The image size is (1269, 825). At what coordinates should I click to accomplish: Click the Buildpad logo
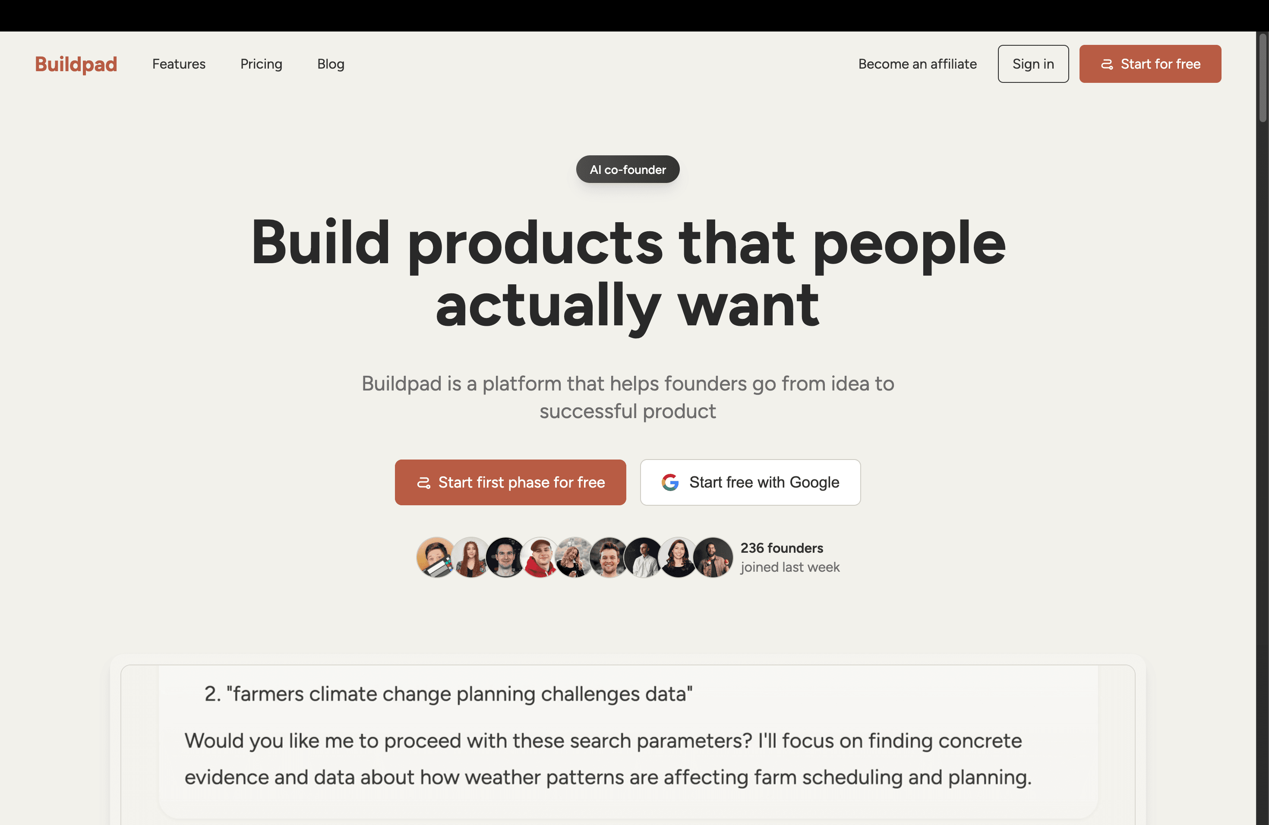(76, 64)
